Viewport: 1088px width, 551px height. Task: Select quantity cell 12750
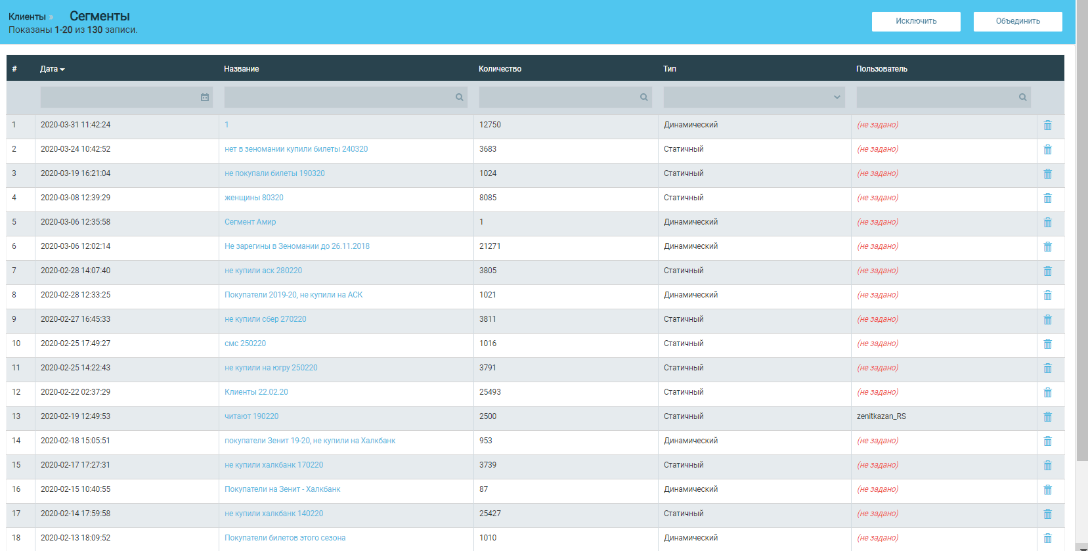[490, 125]
